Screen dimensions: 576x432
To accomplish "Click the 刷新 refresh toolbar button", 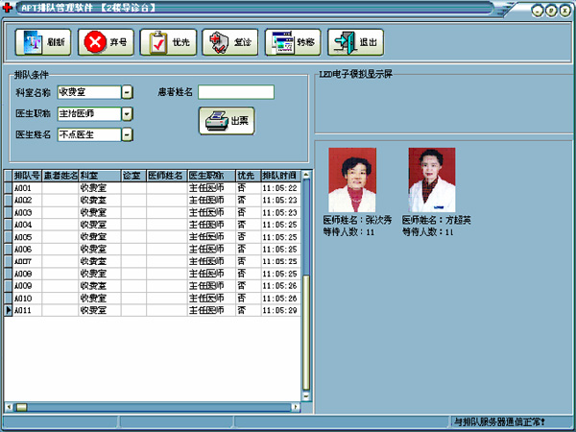I will coord(42,42).
